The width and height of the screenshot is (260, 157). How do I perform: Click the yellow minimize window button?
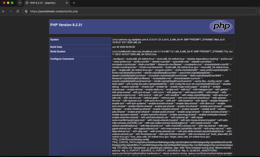(x=8, y=3)
